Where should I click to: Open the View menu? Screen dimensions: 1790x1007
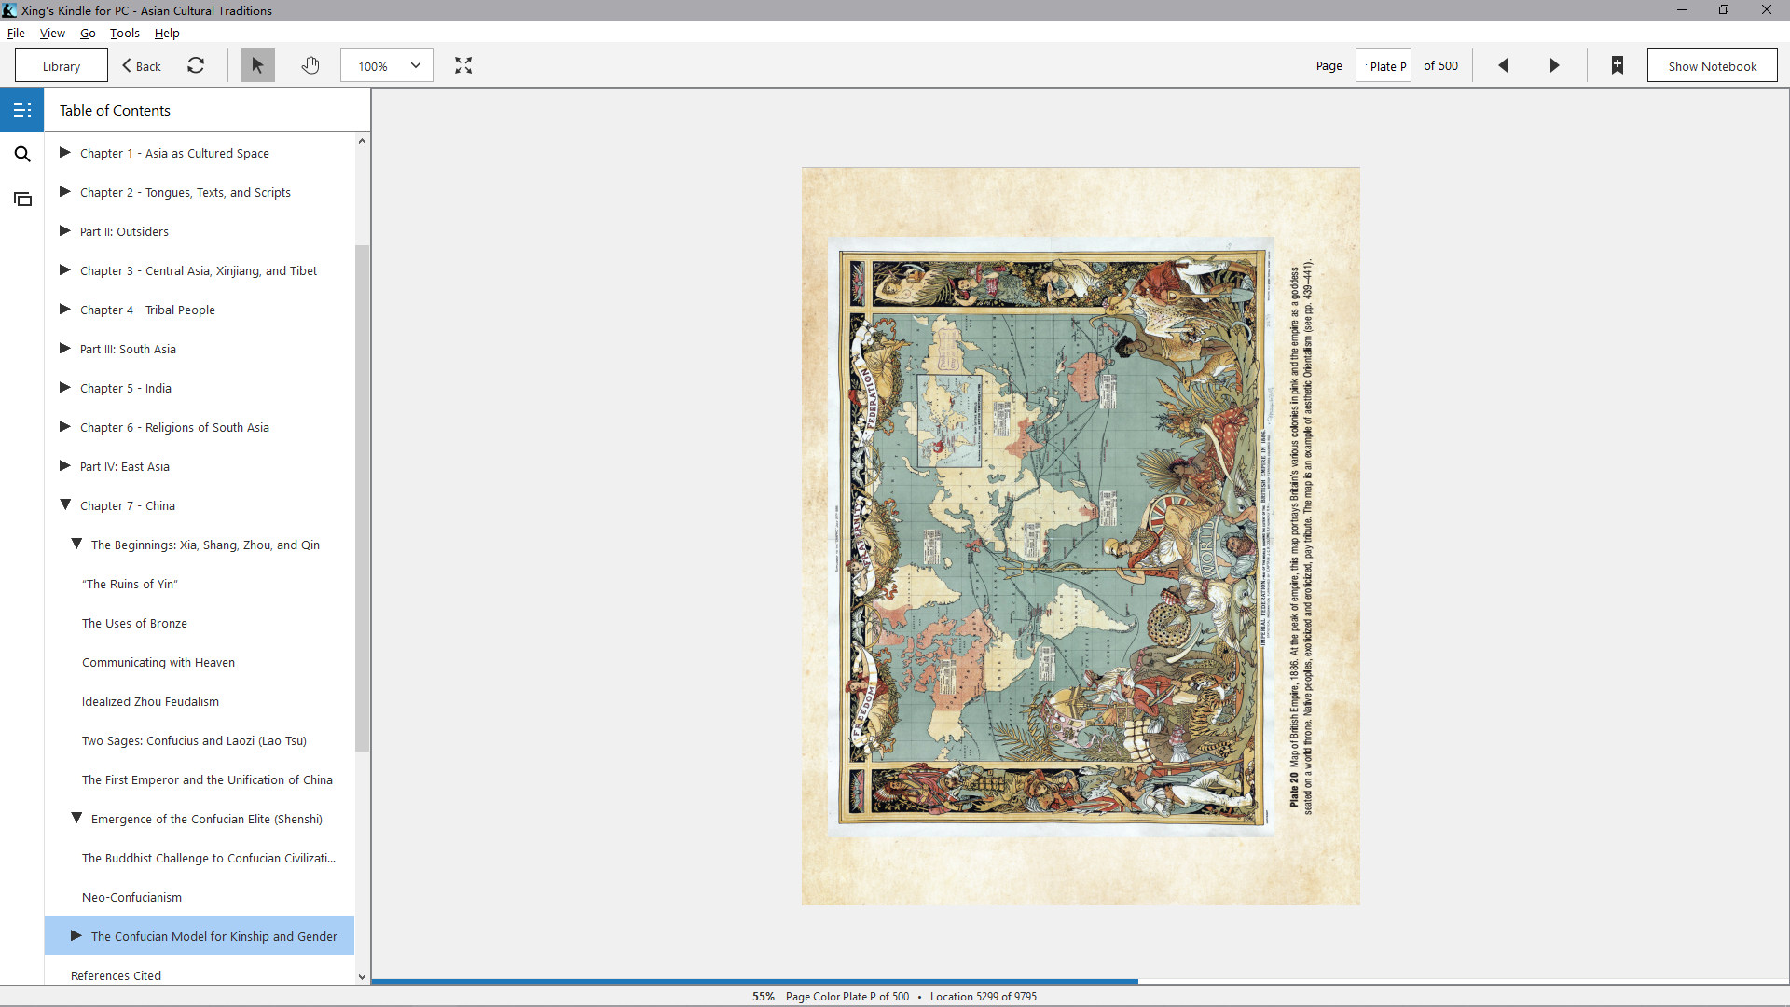pos(52,33)
